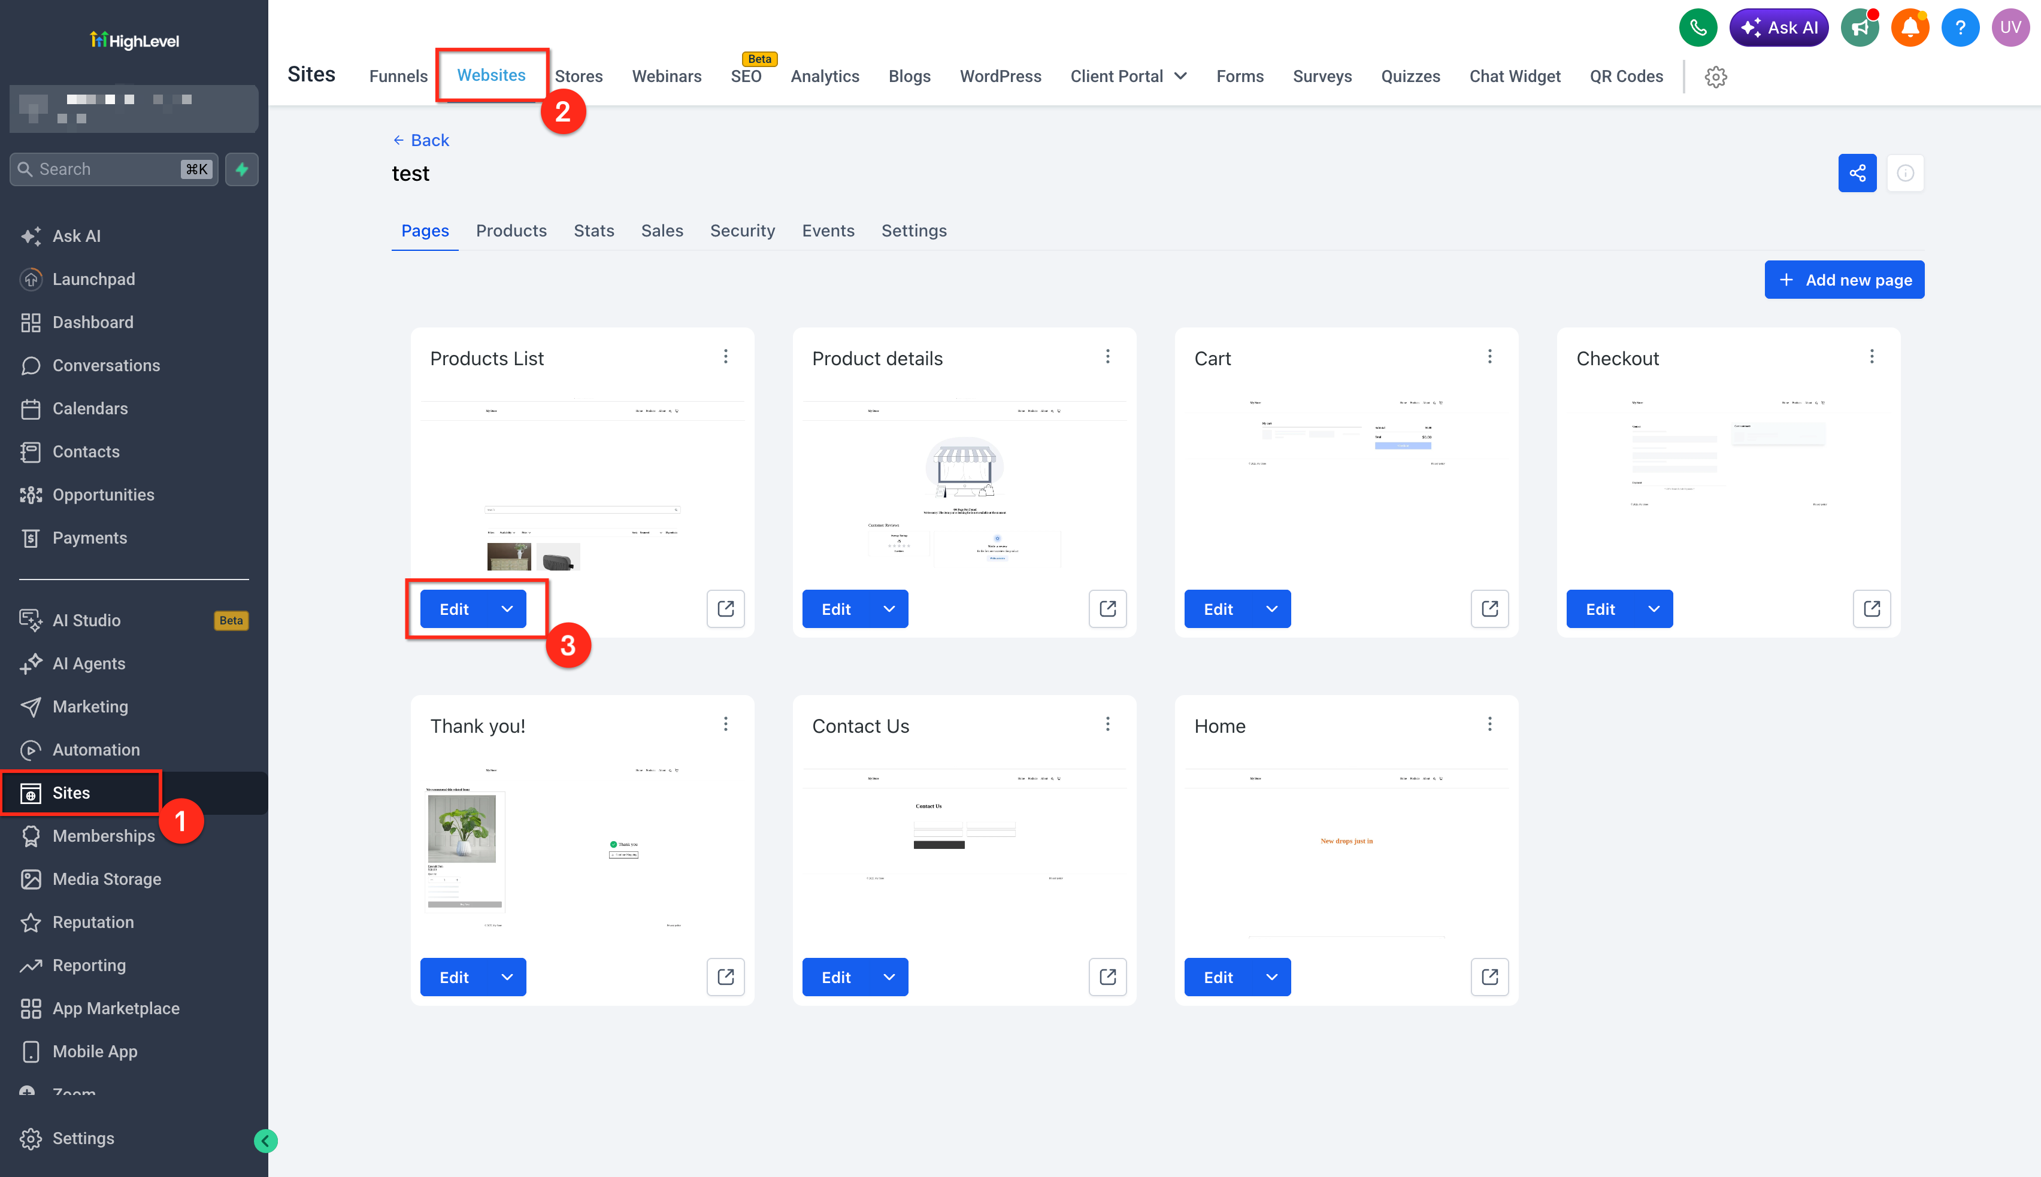Open the Products tab of the test site
The height and width of the screenshot is (1177, 2041).
511,230
